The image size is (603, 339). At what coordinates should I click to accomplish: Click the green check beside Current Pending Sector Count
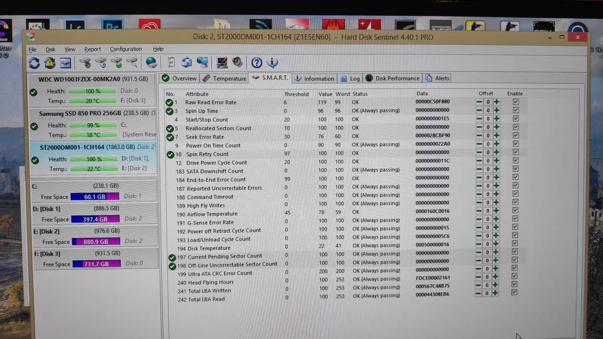[x=172, y=257]
